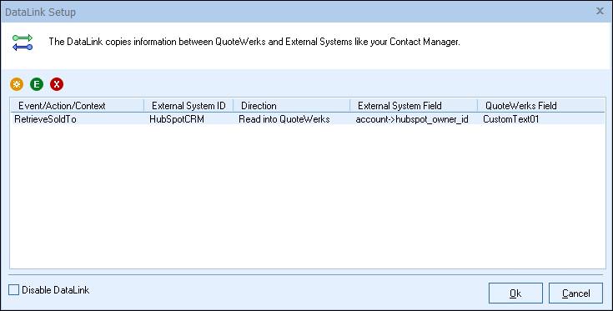Click the account->hubspot_owner_id cell
613x311 pixels.
[412, 119]
